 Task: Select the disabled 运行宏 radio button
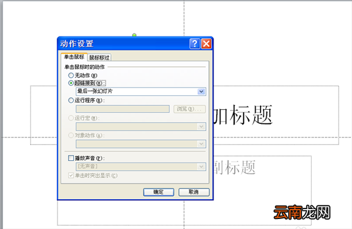pos(71,118)
